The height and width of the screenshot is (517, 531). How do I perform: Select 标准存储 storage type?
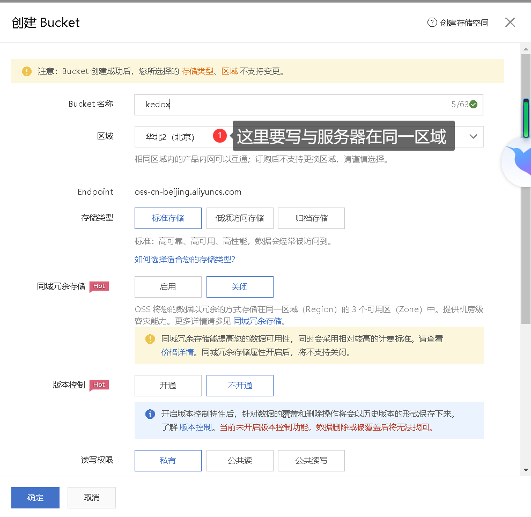point(168,218)
